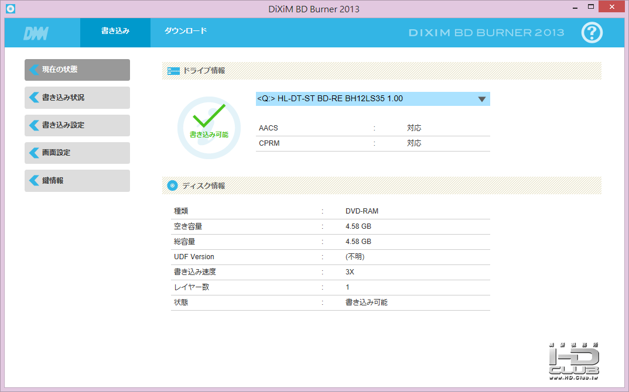Click the HL-DT-ST BD-RE BH12LS35 drive field
The image size is (629, 392).
pyautogui.click(x=372, y=99)
